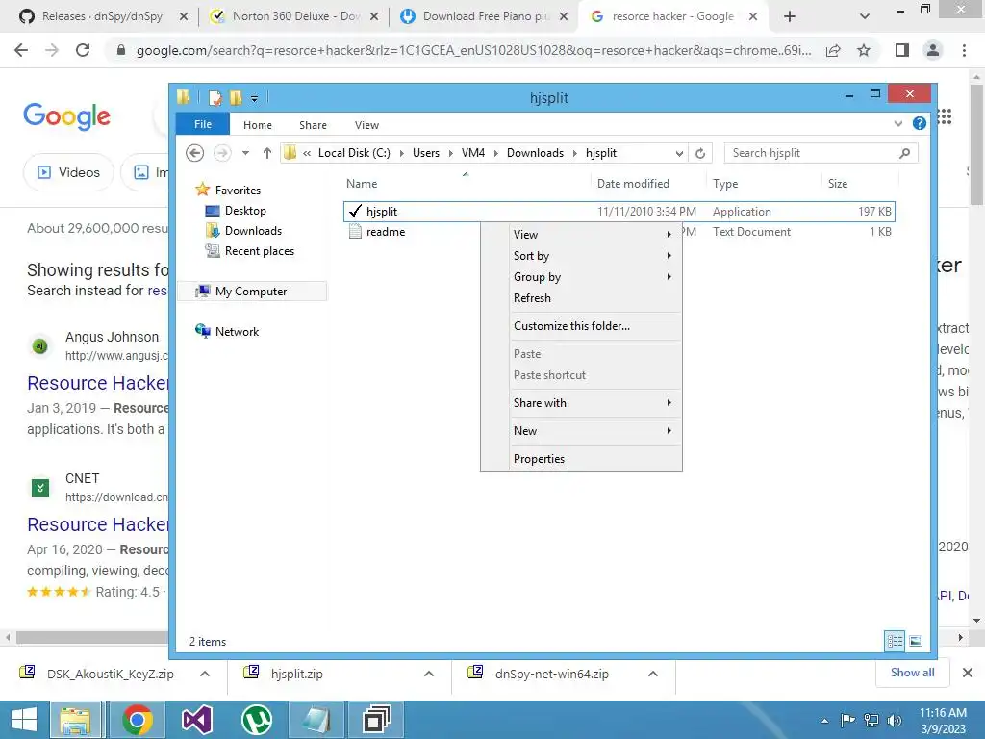Image resolution: width=985 pixels, height=739 pixels.
Task: Open Chrome three-dot menu
Action: (x=964, y=50)
